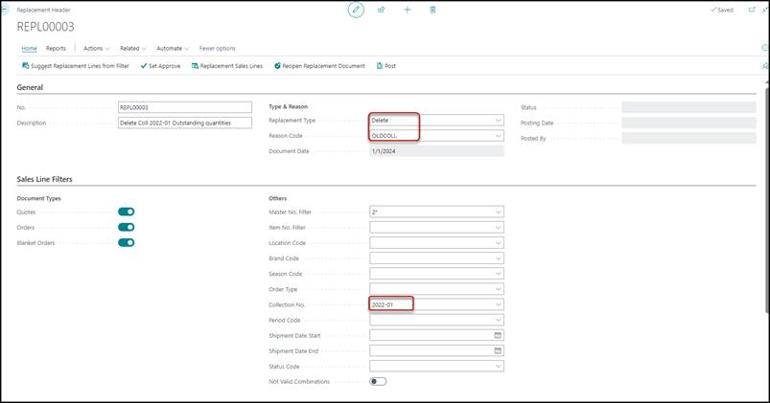Switch to the Reports tab
Viewport: 770px width, 403px height.
click(x=57, y=48)
